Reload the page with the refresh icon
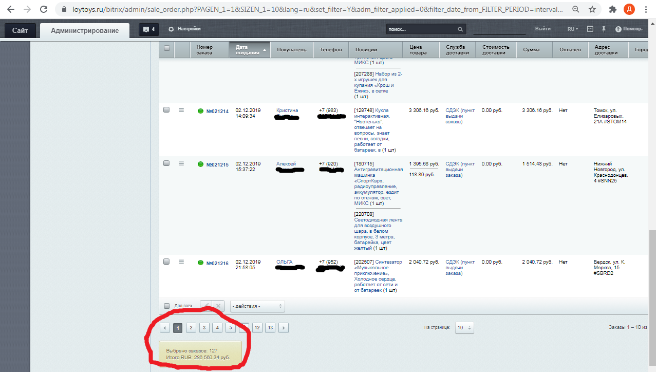This screenshot has width=656, height=372. pyautogui.click(x=44, y=9)
